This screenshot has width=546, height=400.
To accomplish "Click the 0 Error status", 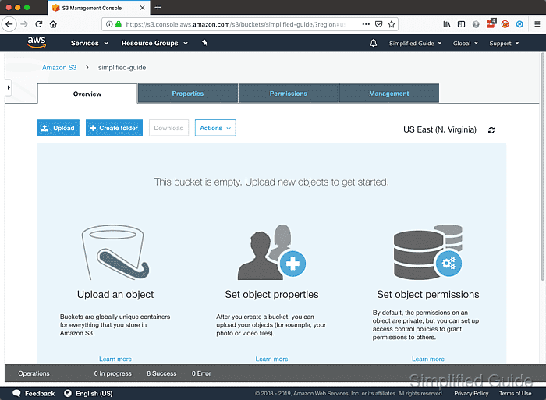I will (x=201, y=373).
